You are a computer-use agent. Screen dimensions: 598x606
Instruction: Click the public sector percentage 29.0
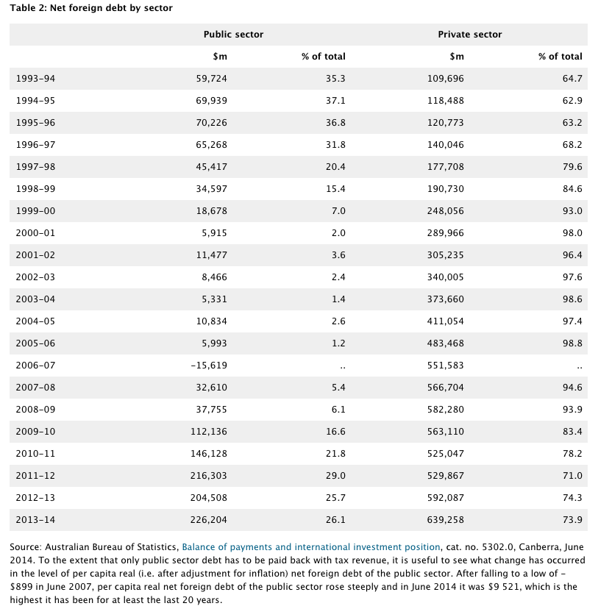coord(335,476)
